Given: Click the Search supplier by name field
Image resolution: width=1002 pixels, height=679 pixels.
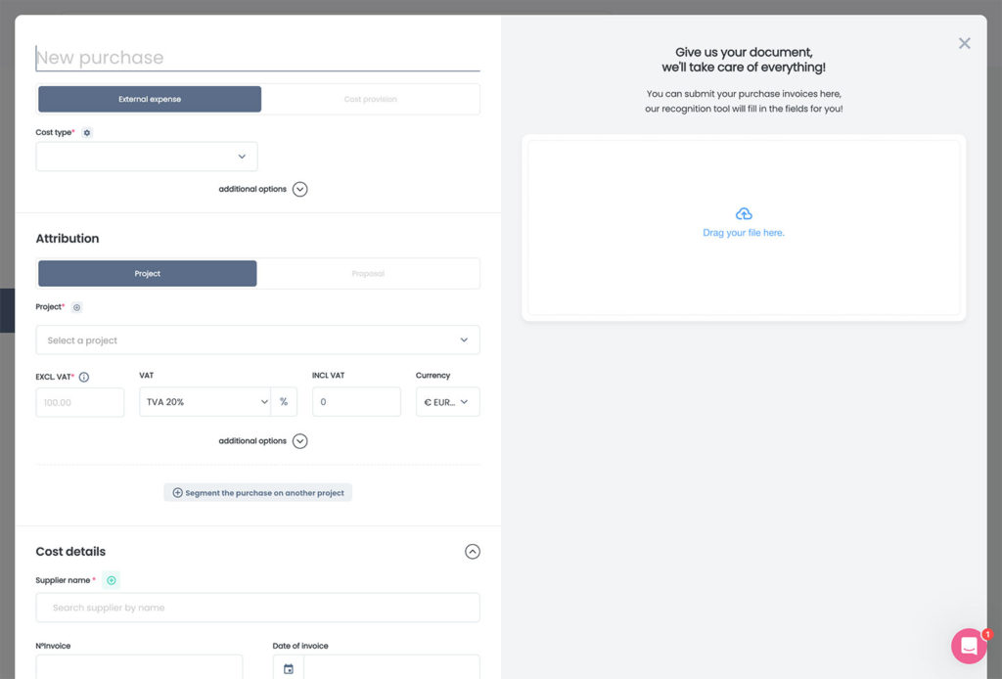Looking at the screenshot, I should [257, 608].
